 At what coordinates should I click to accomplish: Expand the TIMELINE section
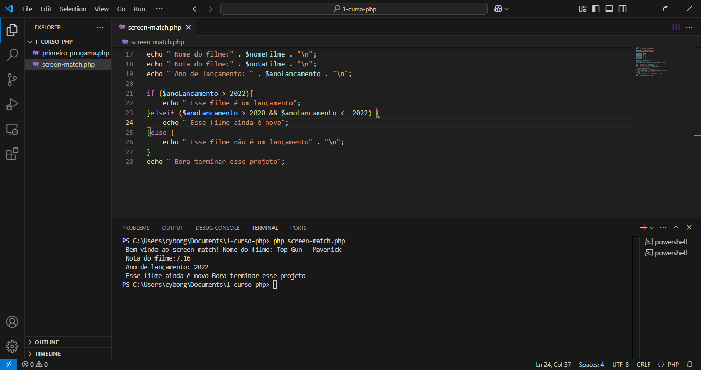pos(68,354)
